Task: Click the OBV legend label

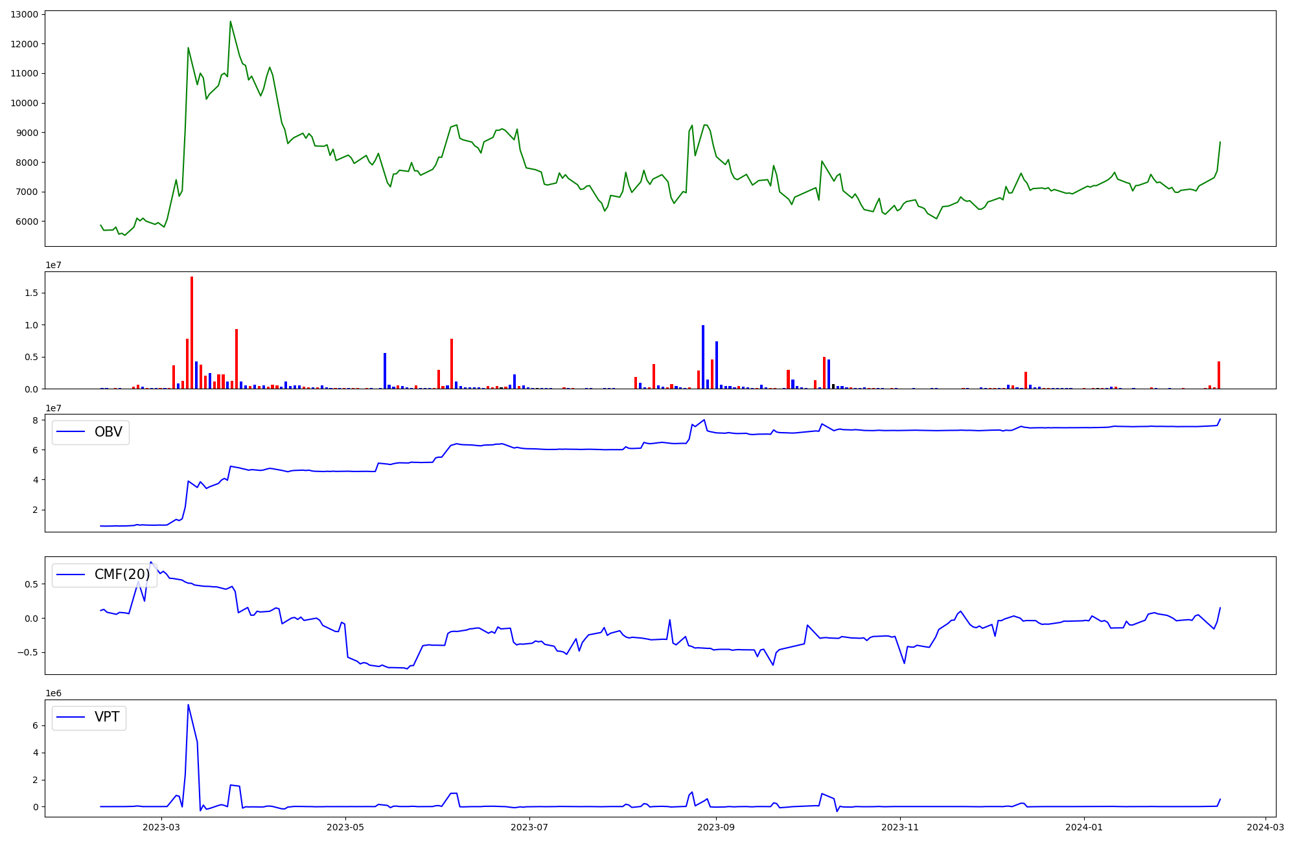Action: 108,432
